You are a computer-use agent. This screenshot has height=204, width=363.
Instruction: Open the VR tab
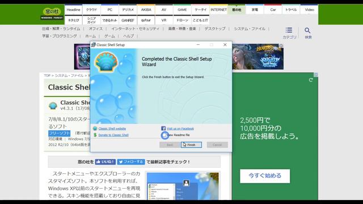164,20
